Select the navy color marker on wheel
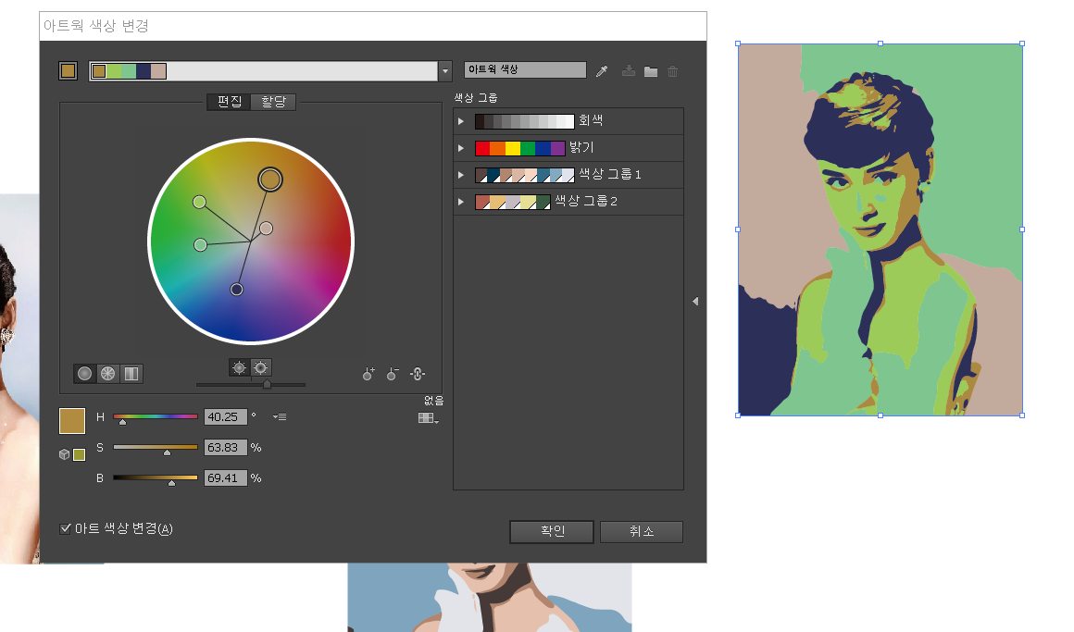This screenshot has height=632, width=1074. [236, 290]
